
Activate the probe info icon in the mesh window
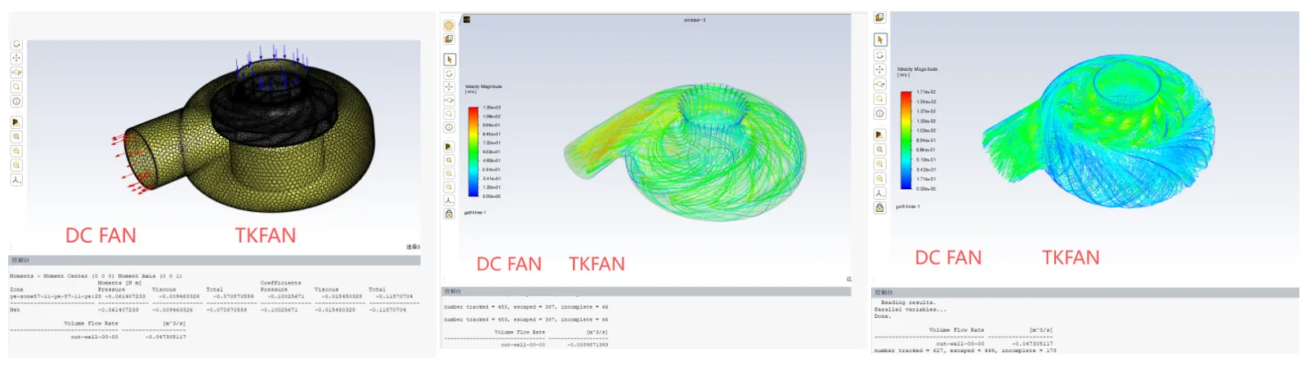(16, 102)
